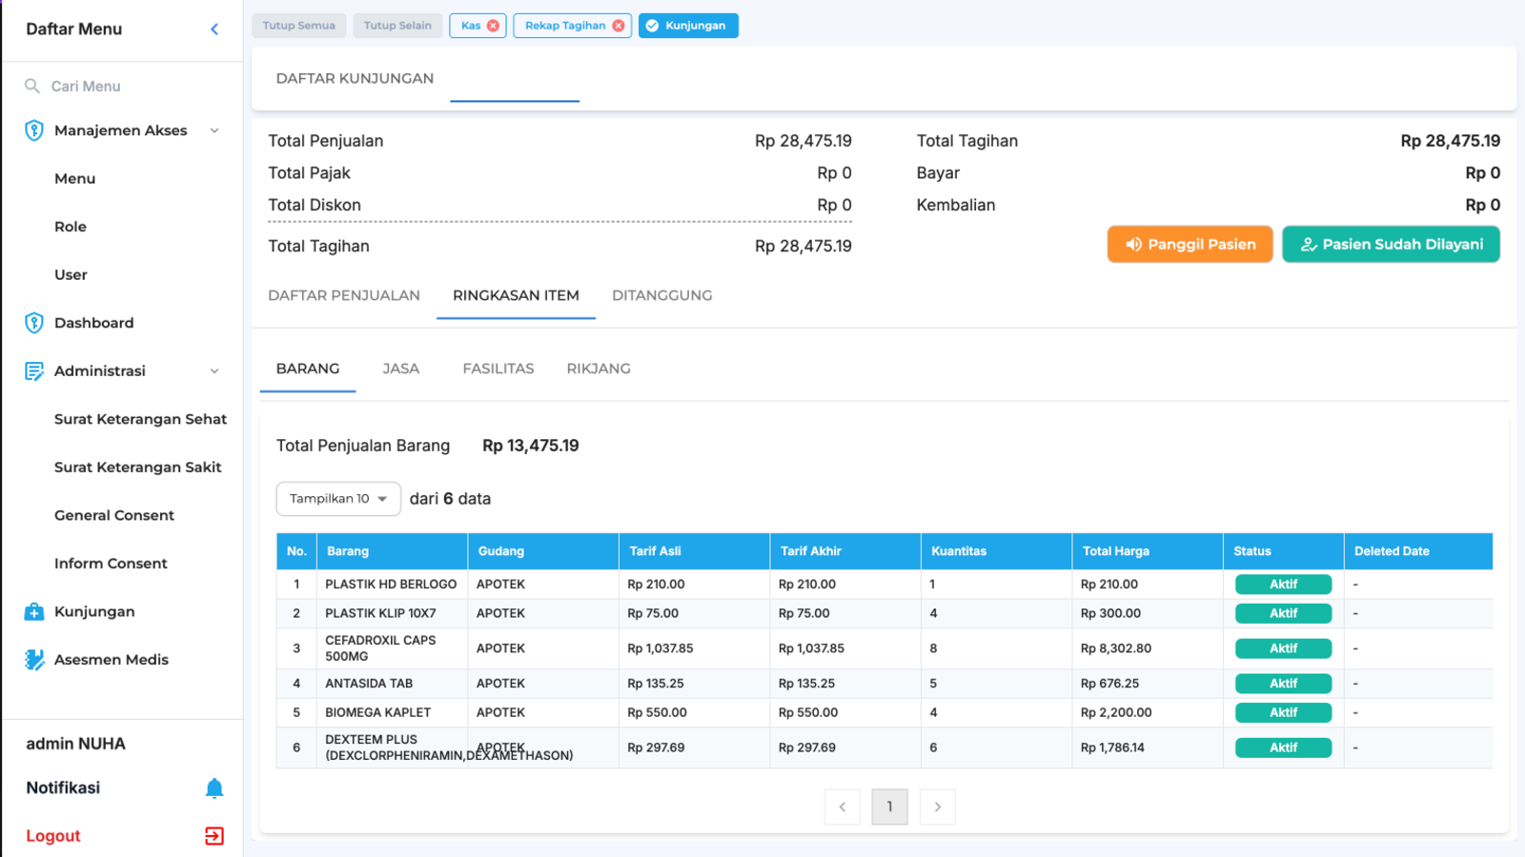
Task: Open the Notifikasi bell icon
Action: click(x=214, y=788)
